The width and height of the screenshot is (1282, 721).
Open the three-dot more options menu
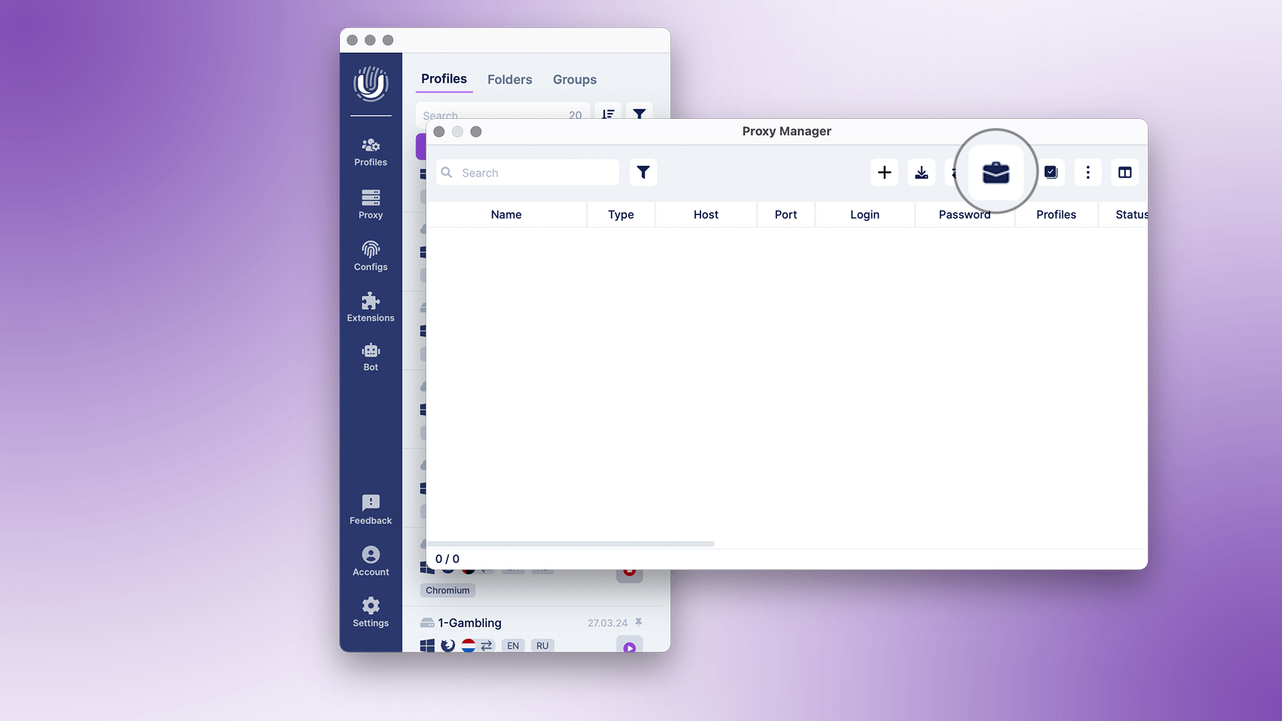tap(1088, 173)
